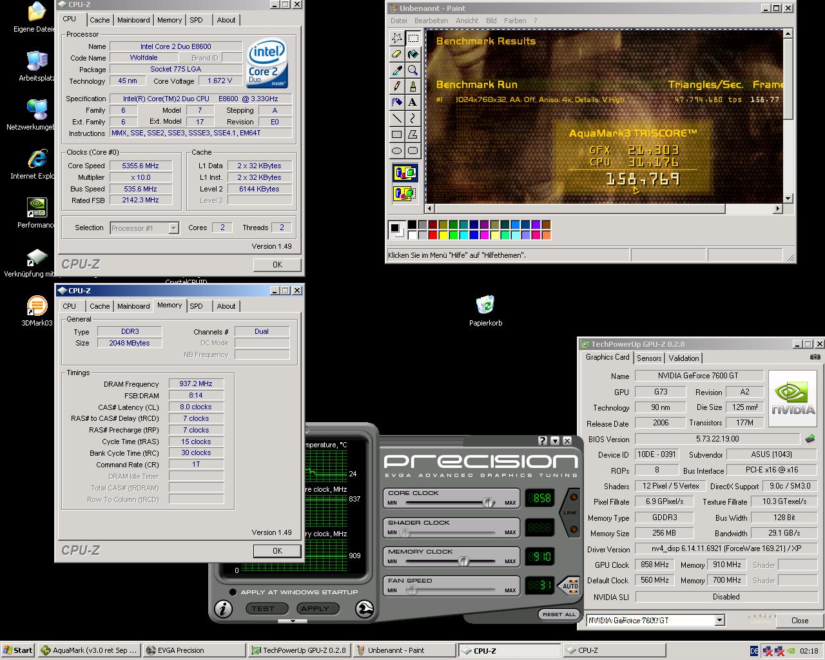Screen dimensions: 825x660
Task: Click Paint horizontal scrollbar right arrow
Action: click(x=778, y=209)
